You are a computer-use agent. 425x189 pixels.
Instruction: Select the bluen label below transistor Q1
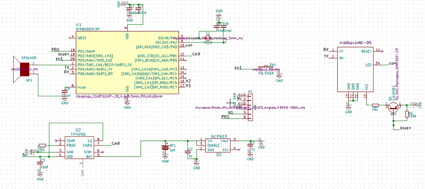(405, 128)
